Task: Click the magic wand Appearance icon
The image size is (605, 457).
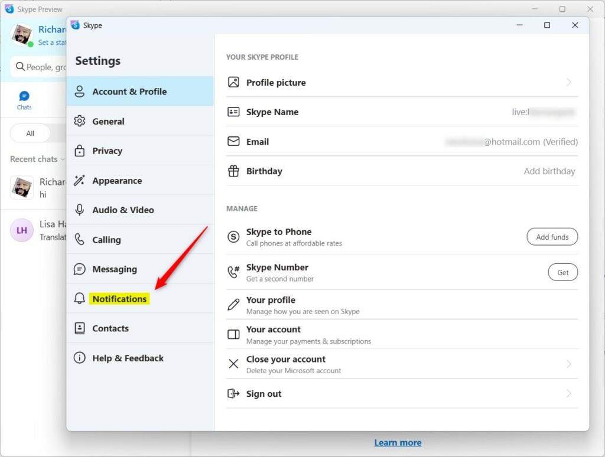Action: tap(80, 180)
